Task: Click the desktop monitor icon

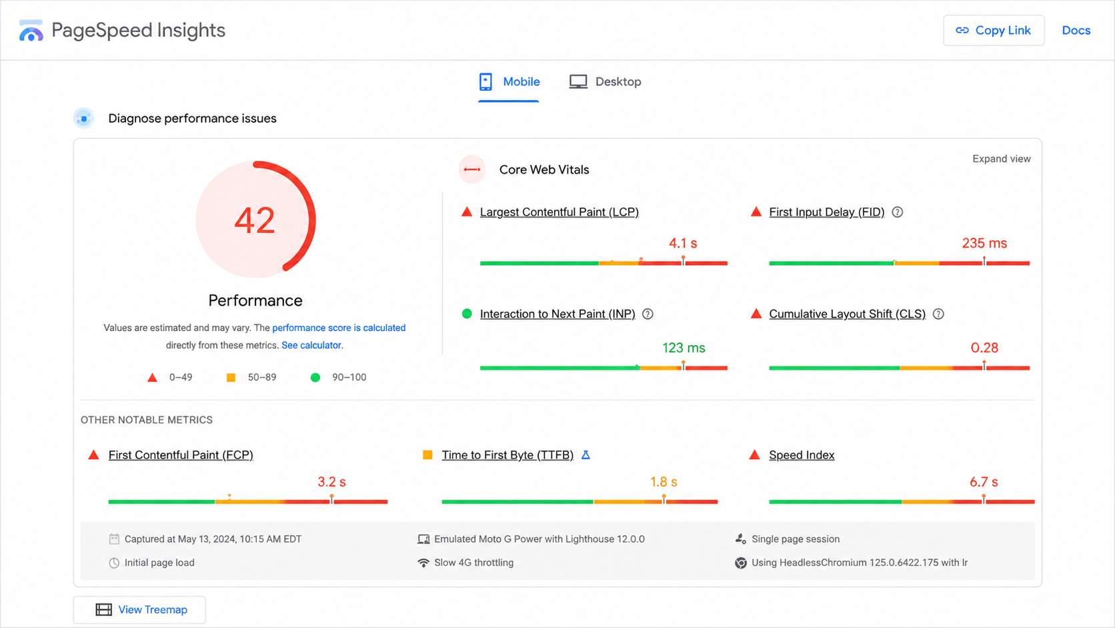Action: point(578,81)
